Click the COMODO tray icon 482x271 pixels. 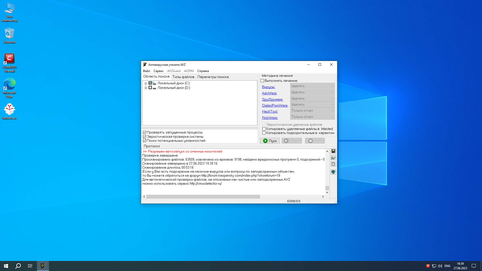coord(428,266)
